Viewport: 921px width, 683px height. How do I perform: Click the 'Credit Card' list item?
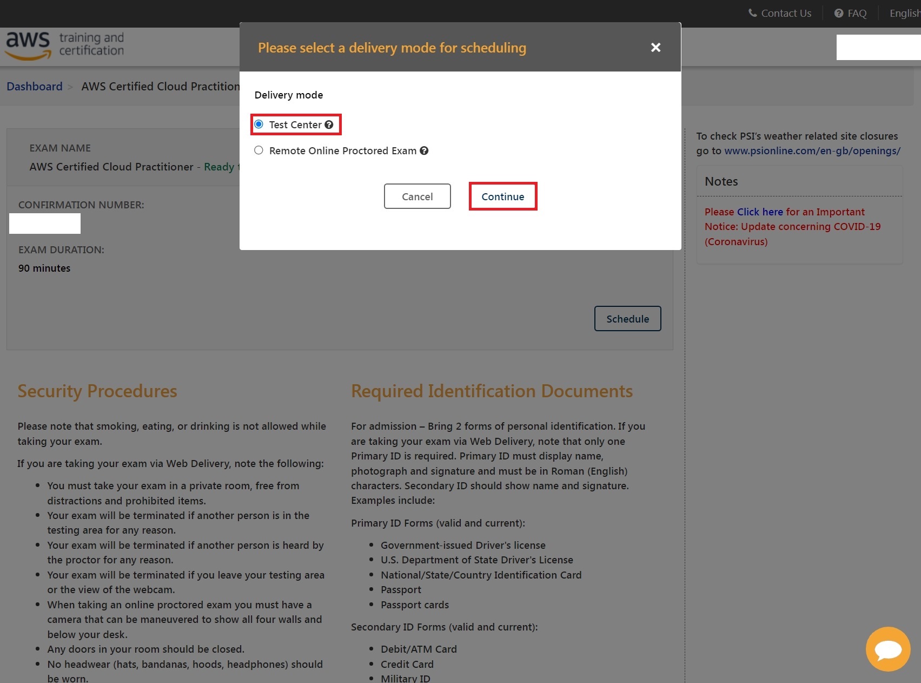[x=407, y=664]
